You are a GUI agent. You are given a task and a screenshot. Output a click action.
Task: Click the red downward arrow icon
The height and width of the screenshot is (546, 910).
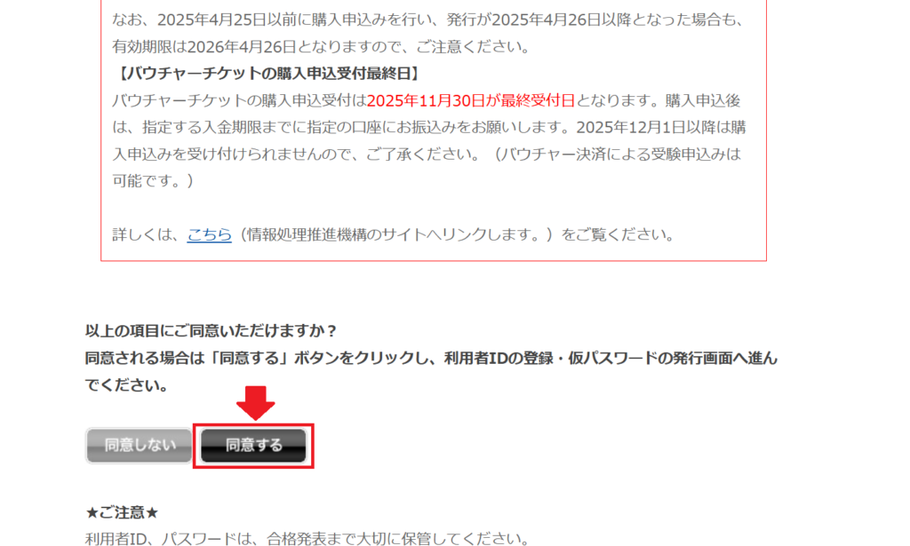255,403
